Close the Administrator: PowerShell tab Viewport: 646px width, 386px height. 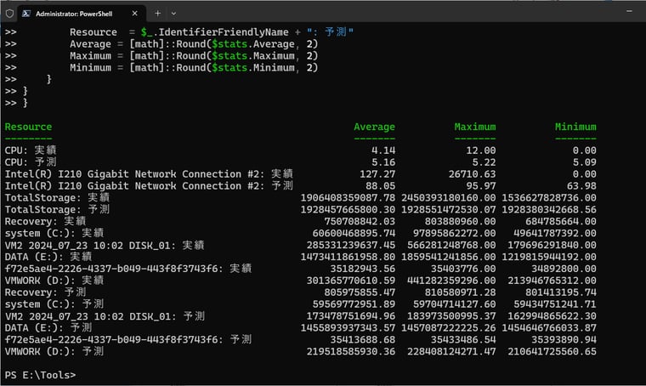[x=134, y=14]
